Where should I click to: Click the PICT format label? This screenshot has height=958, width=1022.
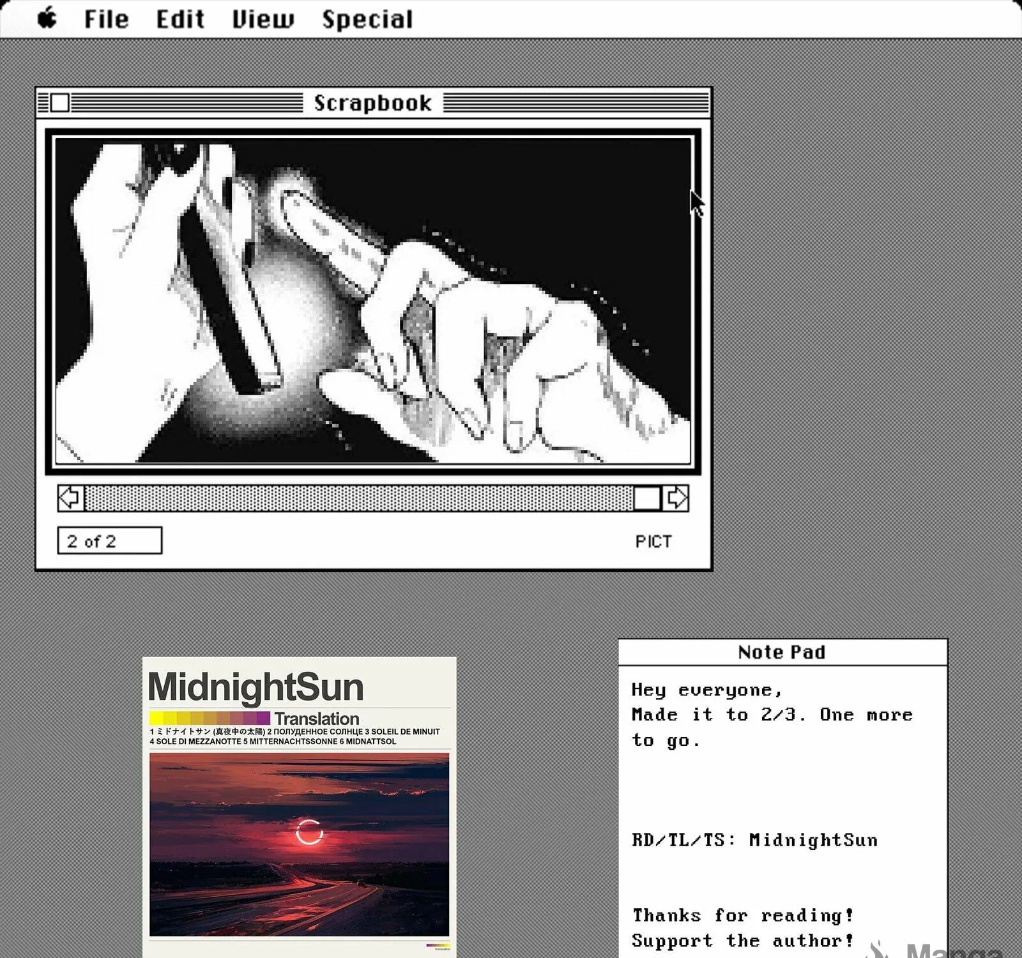point(653,542)
